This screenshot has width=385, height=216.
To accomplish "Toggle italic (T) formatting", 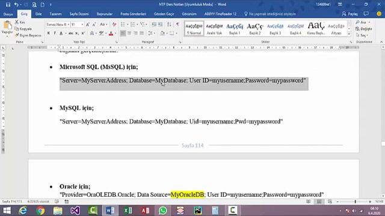I will 55,33.
